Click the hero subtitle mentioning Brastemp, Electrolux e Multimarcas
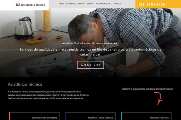The height and width of the screenshot is (120, 181). coord(90,43)
